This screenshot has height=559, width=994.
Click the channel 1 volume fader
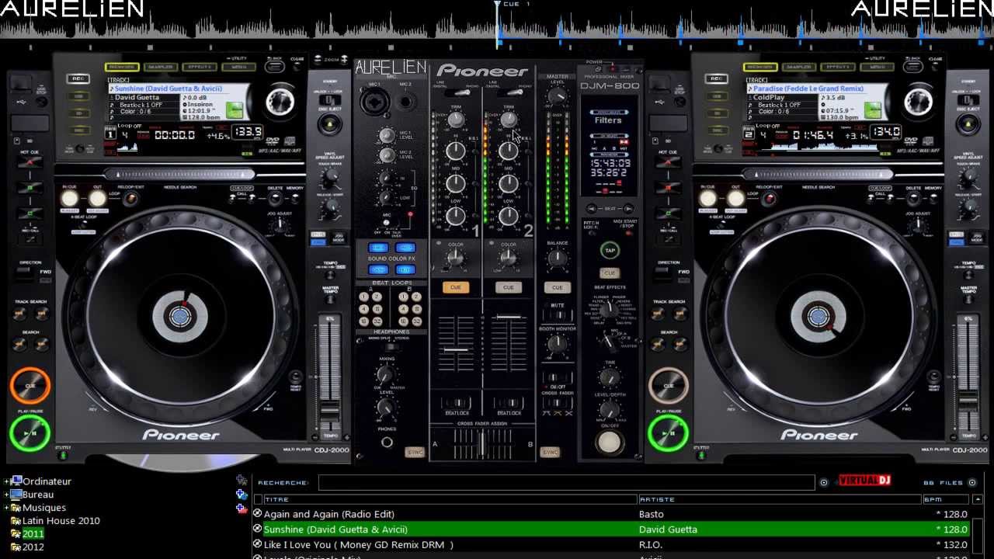[x=456, y=350]
